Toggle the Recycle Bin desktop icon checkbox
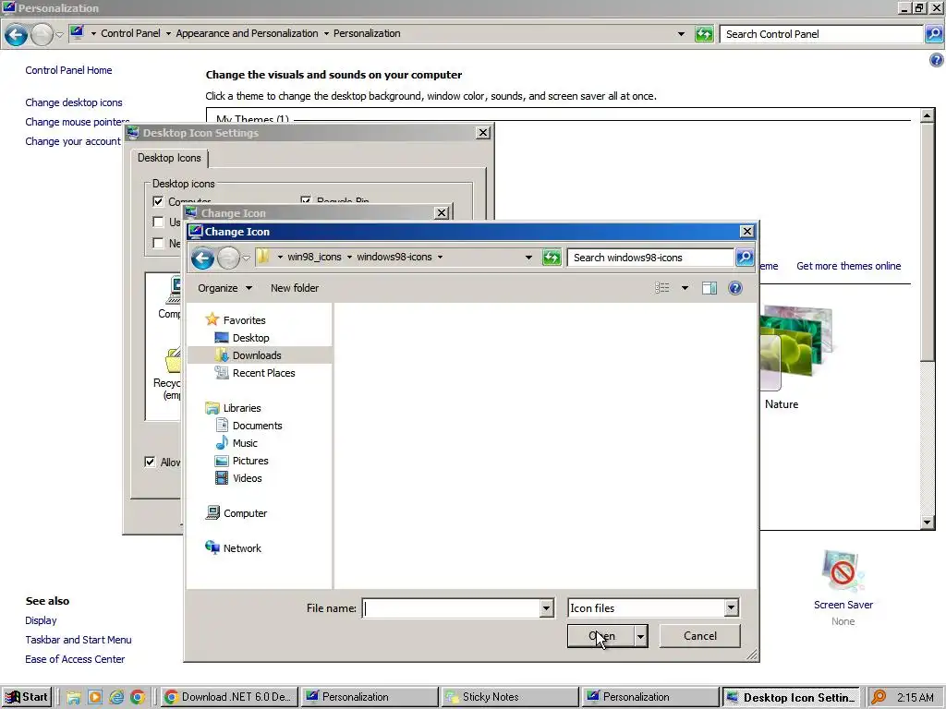Viewport: 946px width, 709px height. point(305,199)
